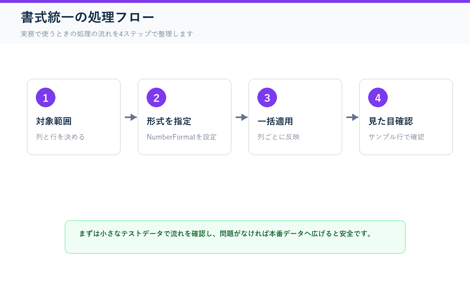Click the purple step 2 circle
Image resolution: width=470 pixels, height=288 pixels.
(x=156, y=98)
